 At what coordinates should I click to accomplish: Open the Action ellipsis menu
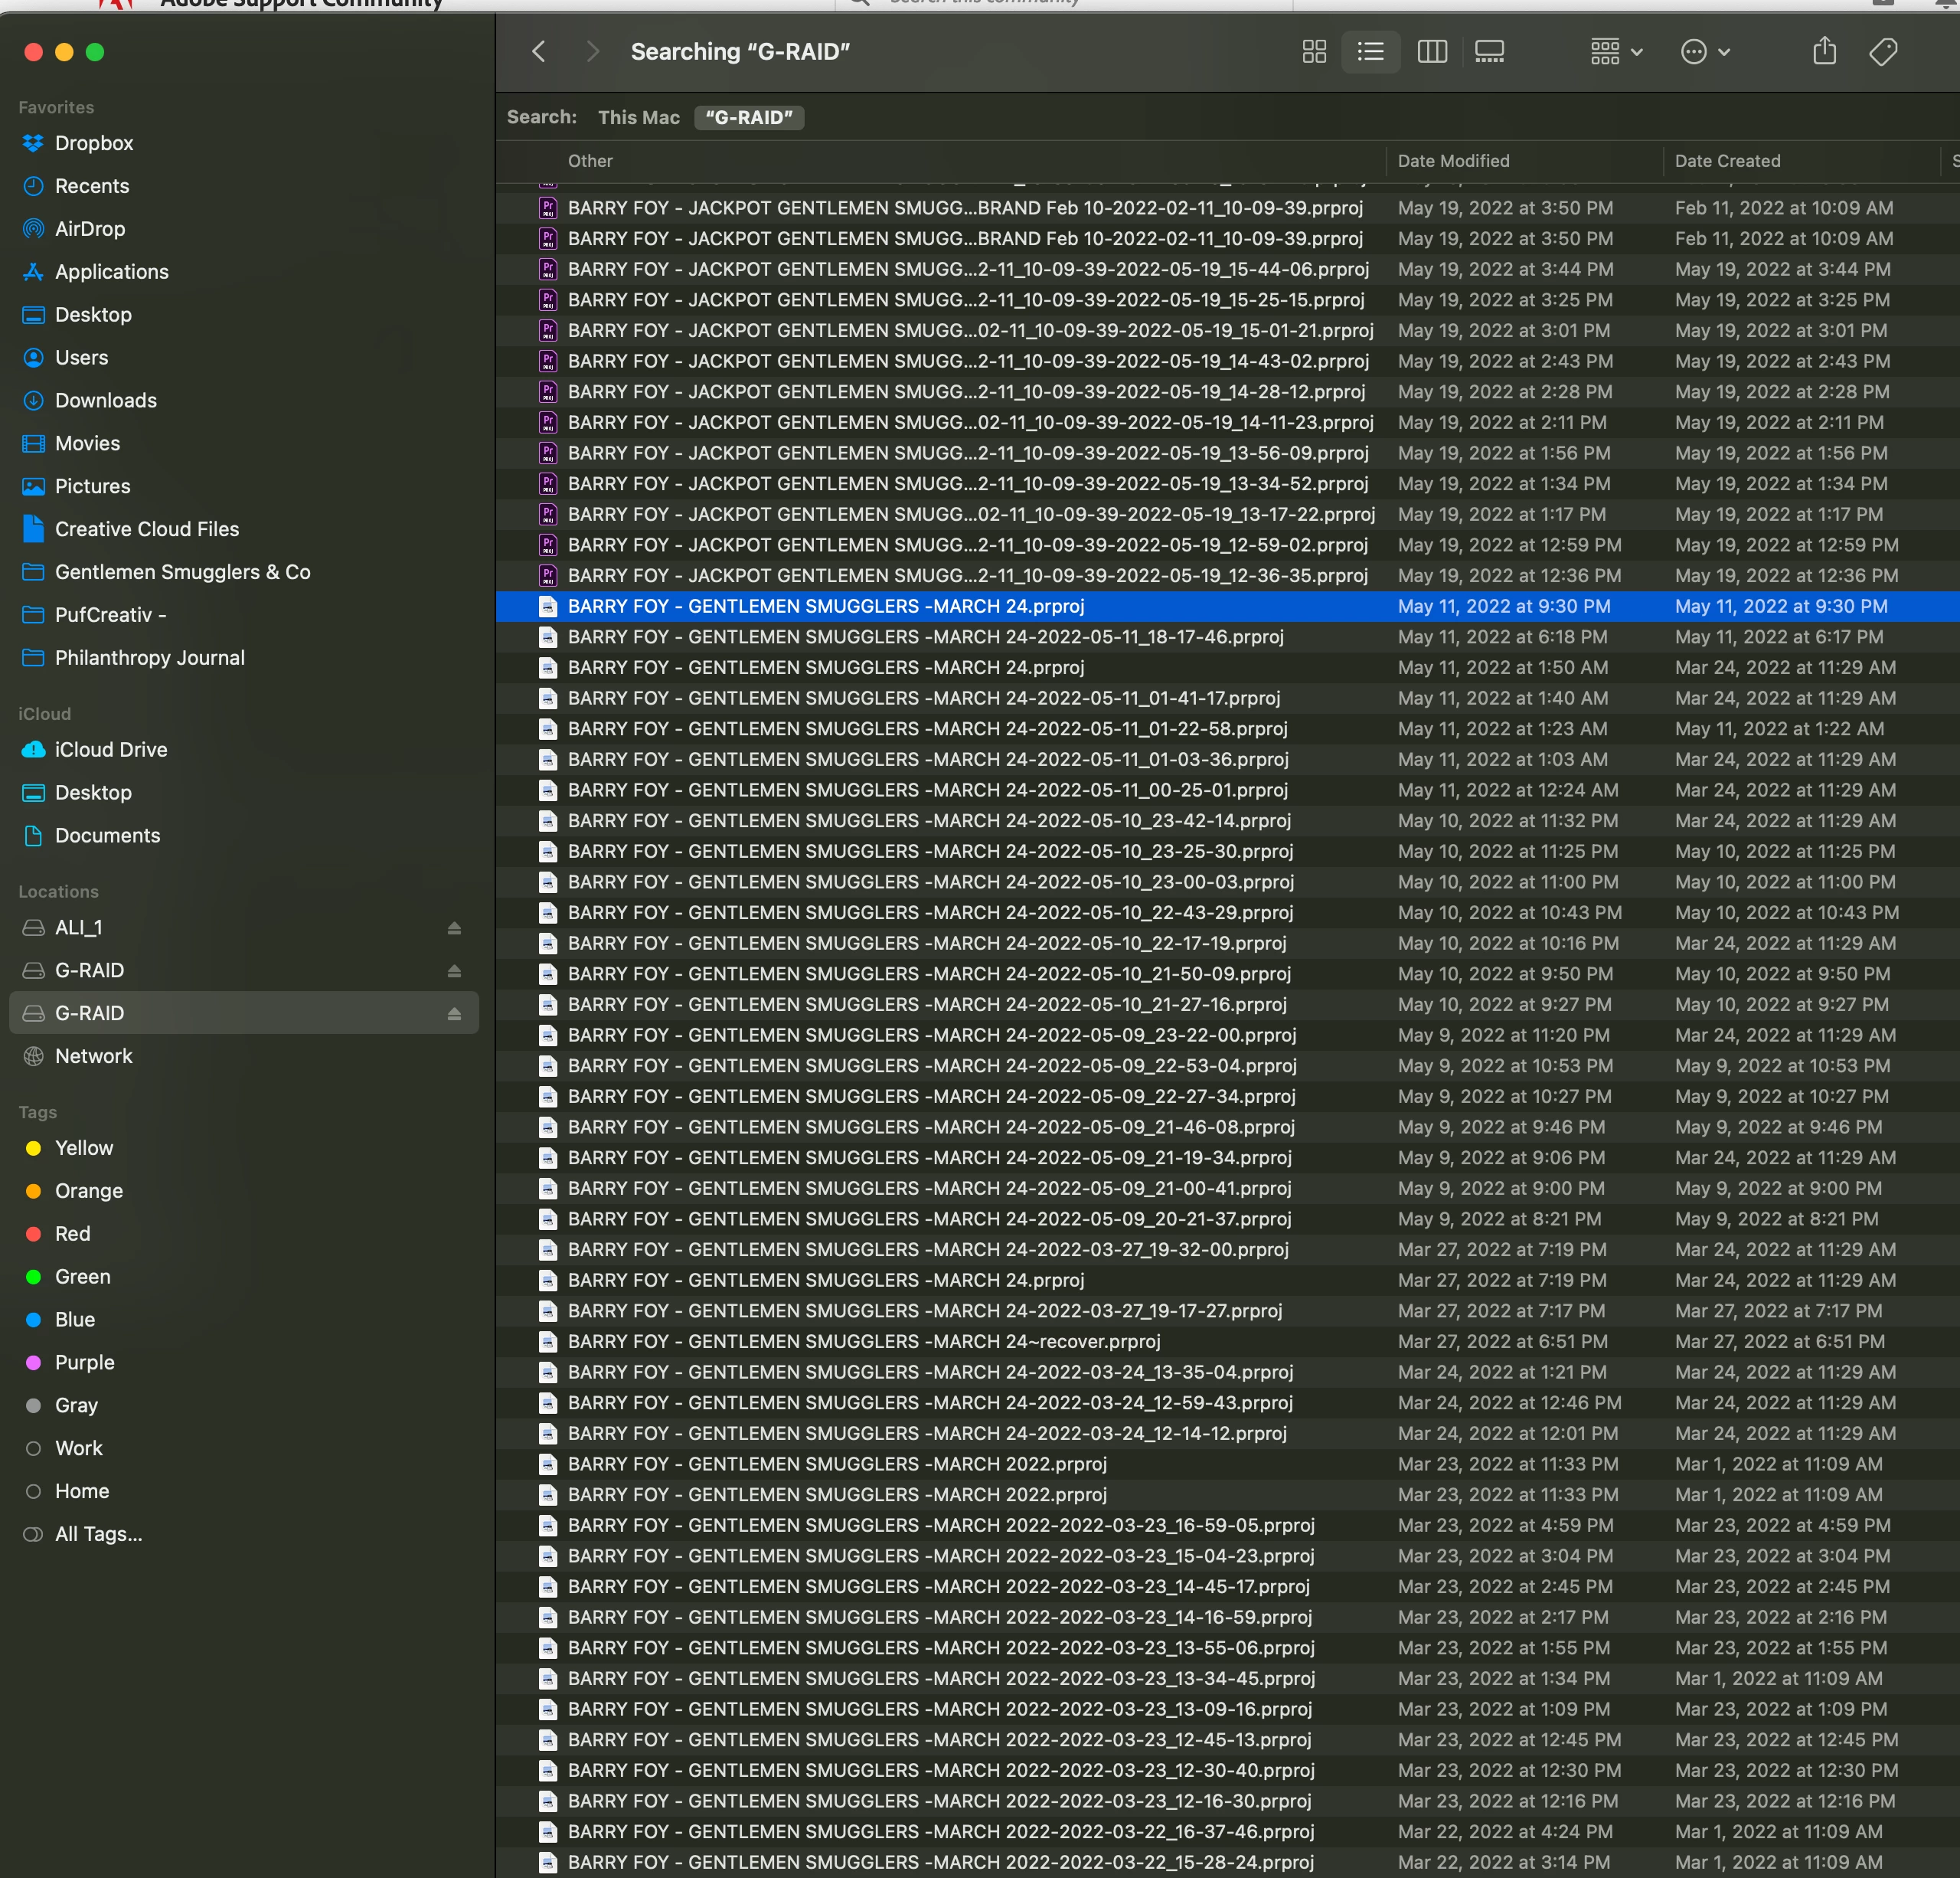pos(1704,52)
